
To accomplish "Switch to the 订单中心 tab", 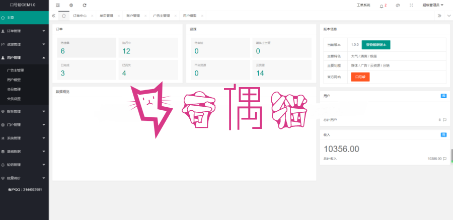I will 80,16.
